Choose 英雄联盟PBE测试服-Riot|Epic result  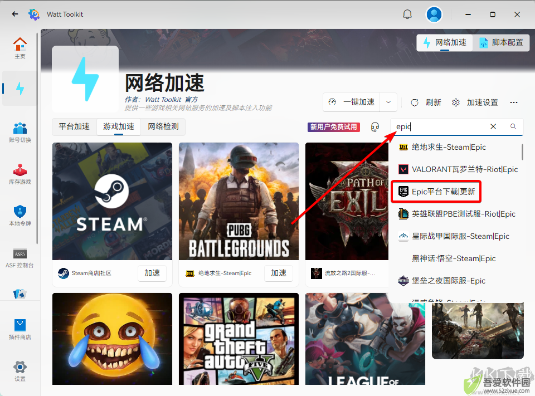(x=455, y=214)
